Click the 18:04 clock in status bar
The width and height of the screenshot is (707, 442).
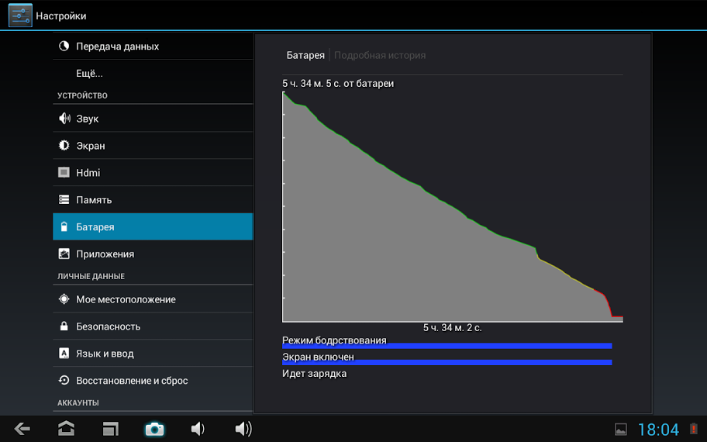(x=658, y=430)
